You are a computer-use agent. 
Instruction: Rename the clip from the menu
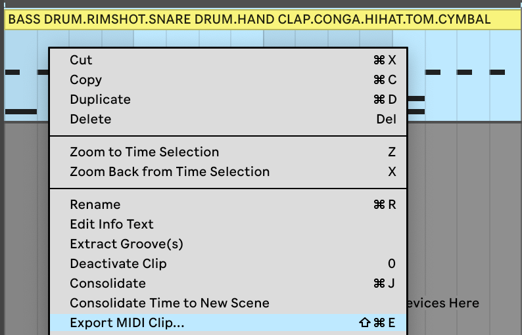pyautogui.click(x=95, y=204)
